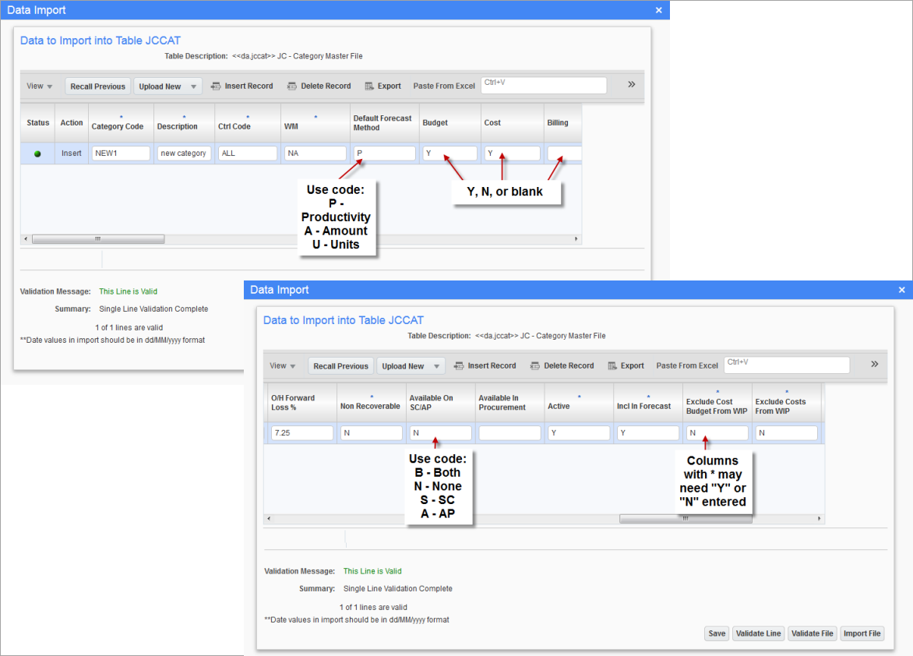Expand toolbar overflow arrows in the foreground dialog
Screen dimensions: 913x656
(x=874, y=364)
